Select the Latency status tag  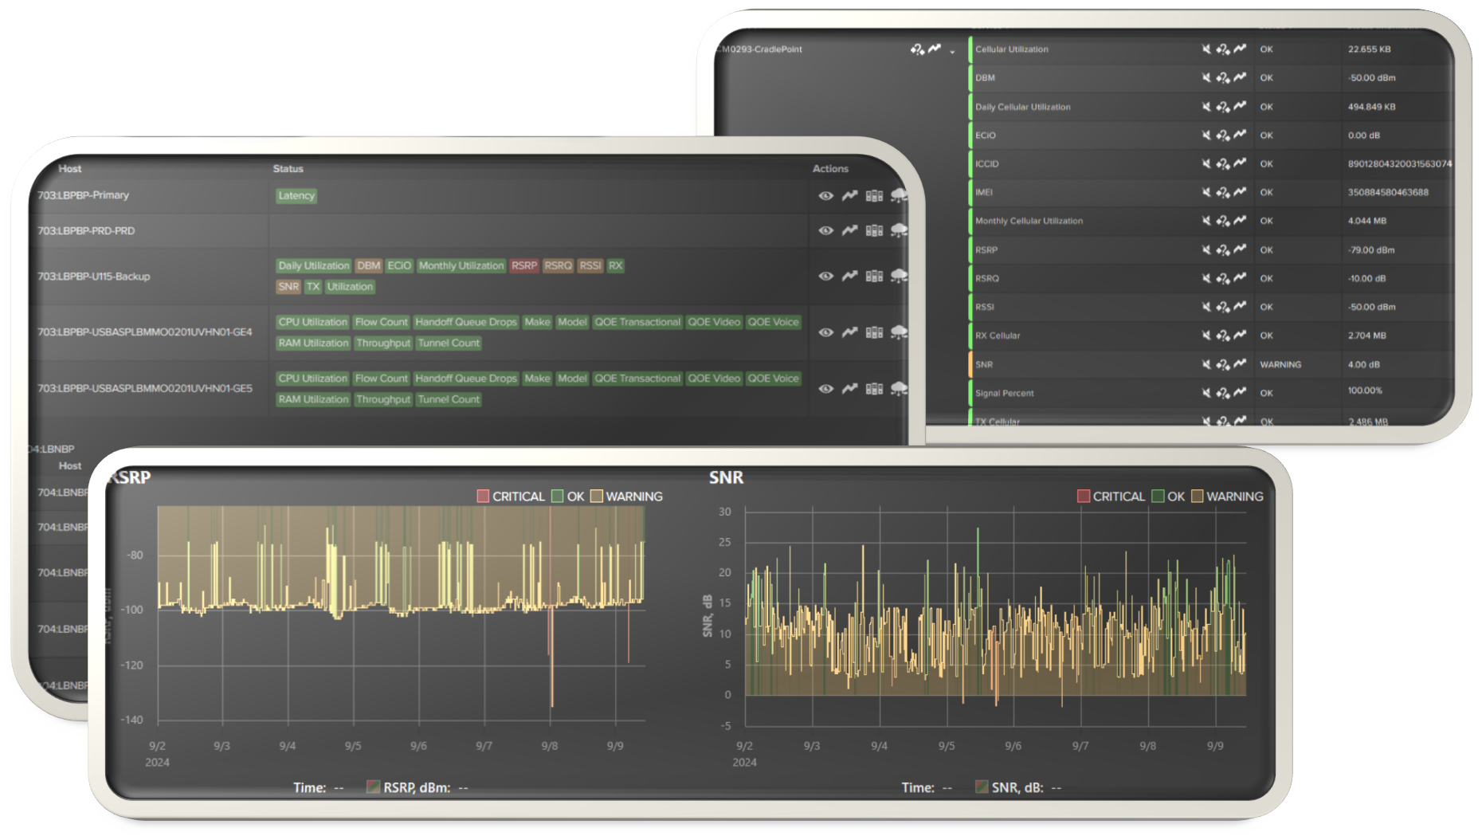click(x=296, y=195)
